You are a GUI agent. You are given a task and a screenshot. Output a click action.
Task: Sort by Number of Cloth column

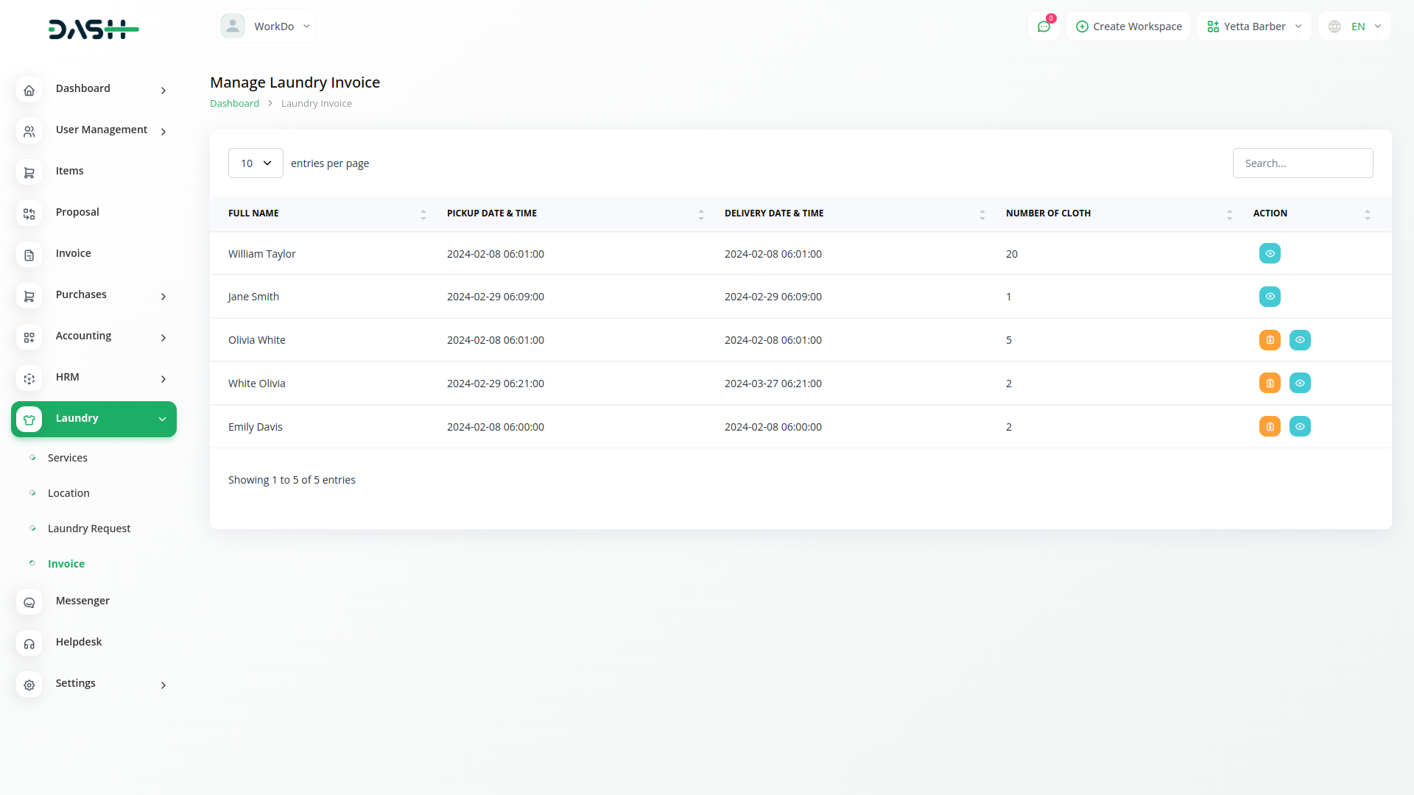pyautogui.click(x=1048, y=213)
